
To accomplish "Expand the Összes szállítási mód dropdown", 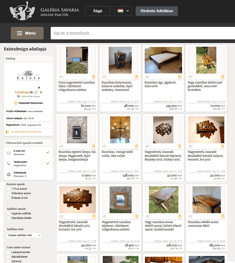I will tap(24, 235).
